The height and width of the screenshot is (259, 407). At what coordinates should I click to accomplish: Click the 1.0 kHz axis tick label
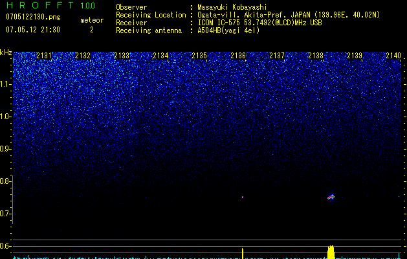tap(5, 117)
